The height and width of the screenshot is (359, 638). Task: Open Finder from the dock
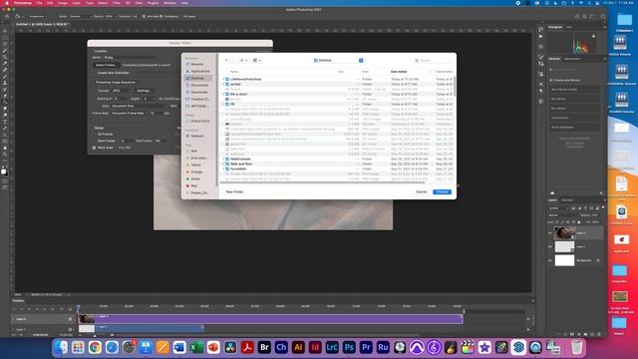coord(61,347)
